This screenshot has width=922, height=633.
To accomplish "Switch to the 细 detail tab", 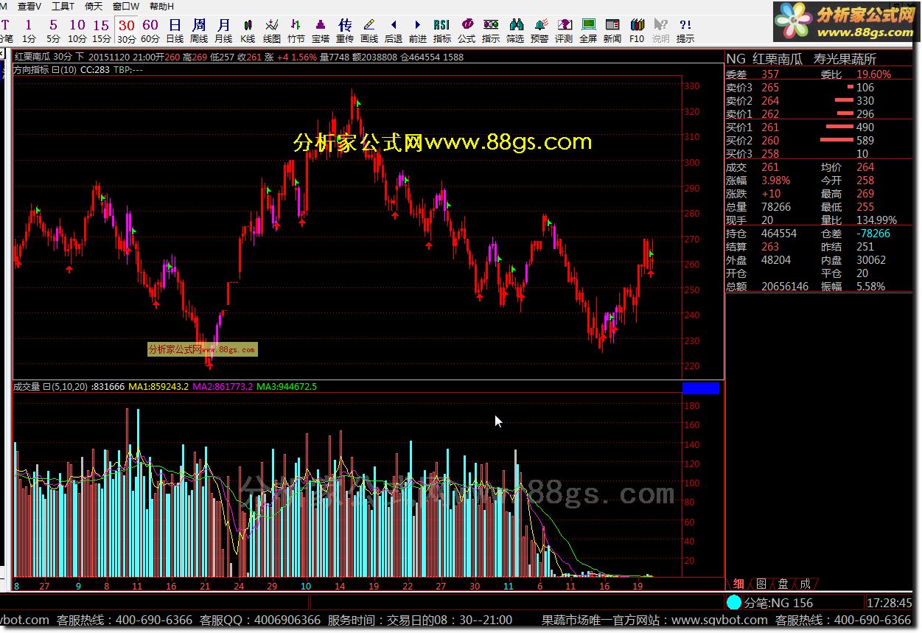I will click(738, 584).
